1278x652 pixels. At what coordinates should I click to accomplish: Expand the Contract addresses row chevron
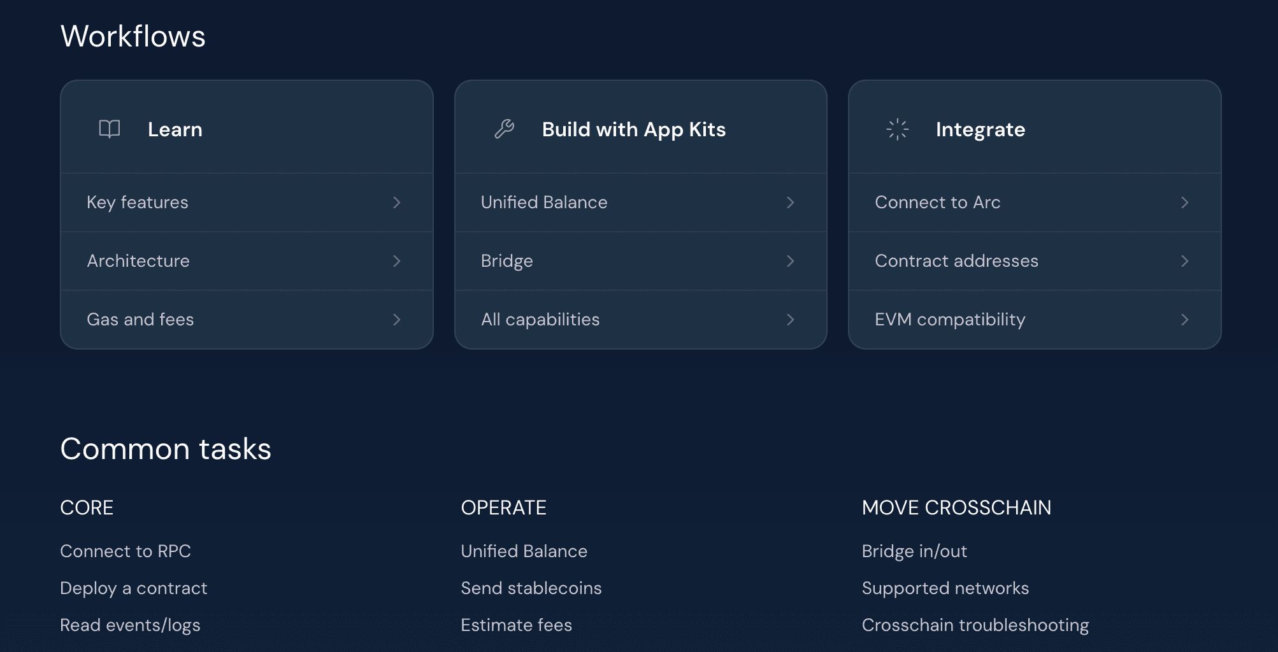[x=1185, y=261]
